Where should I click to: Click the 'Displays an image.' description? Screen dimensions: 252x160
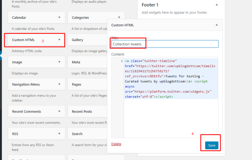click(25, 73)
